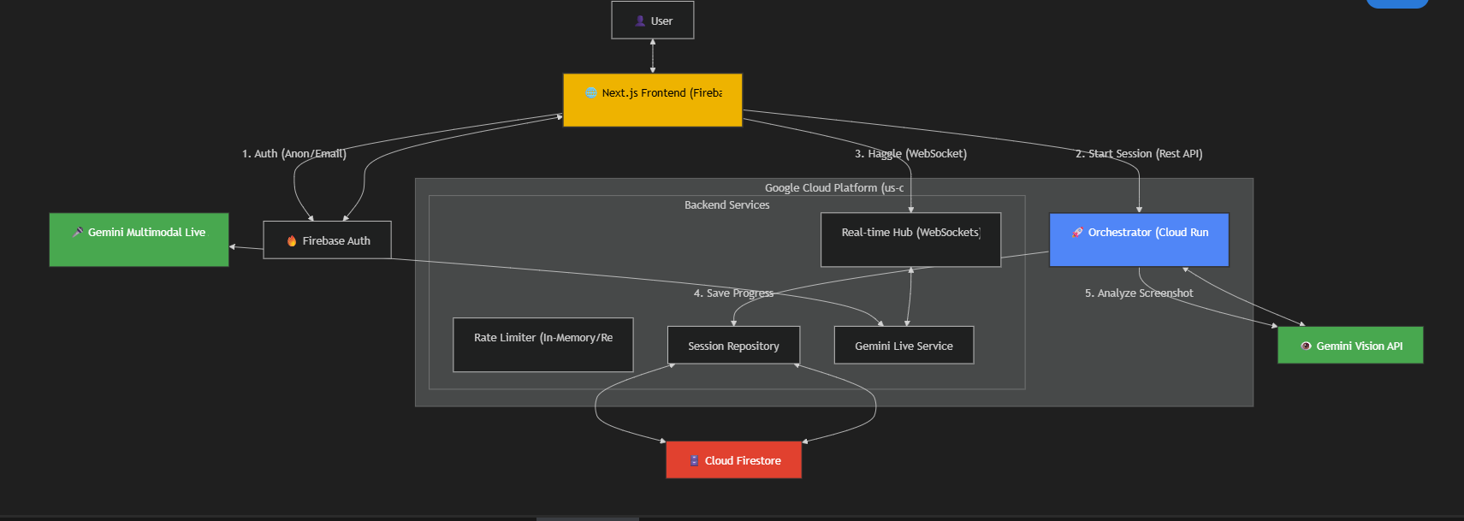Click the user silhouette icon

640,21
